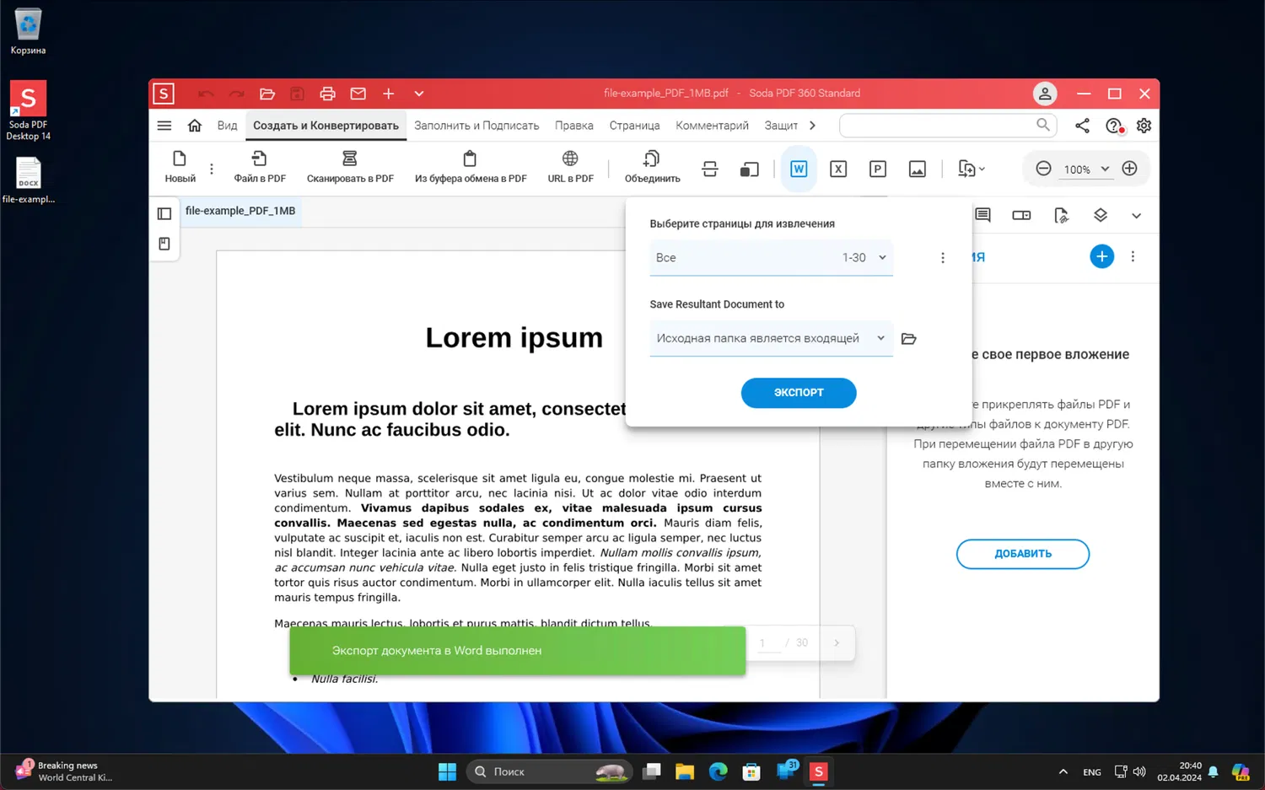This screenshot has width=1265, height=790.
Task: Convert PDF to Word icon
Action: 798,169
